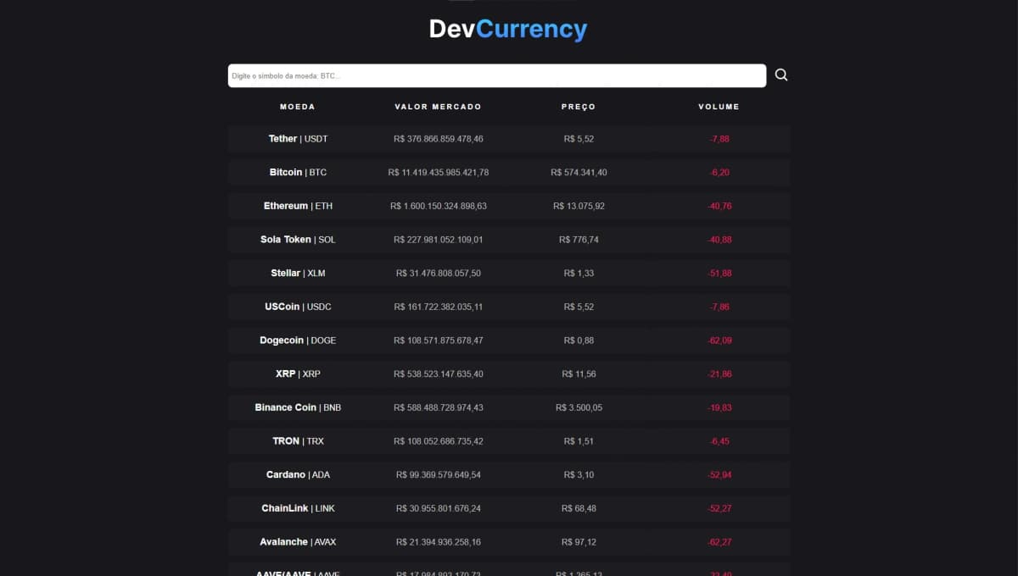This screenshot has height=576, width=1018.
Task: Click Stellar volume change -51,88
Action: point(719,273)
